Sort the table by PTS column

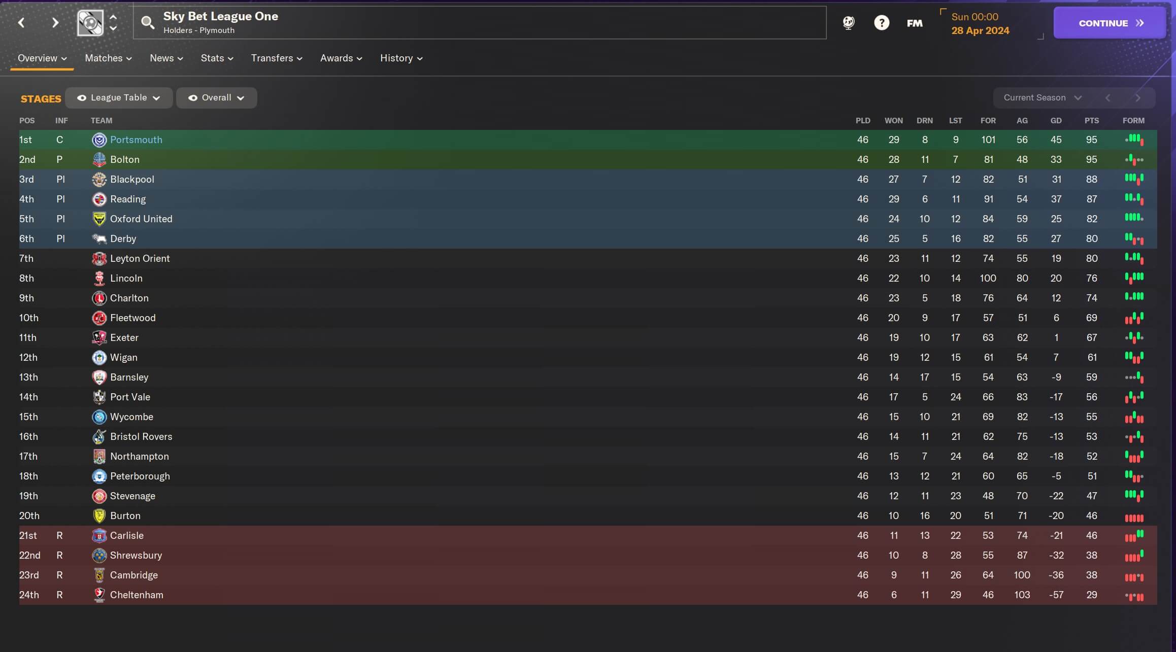(x=1091, y=121)
